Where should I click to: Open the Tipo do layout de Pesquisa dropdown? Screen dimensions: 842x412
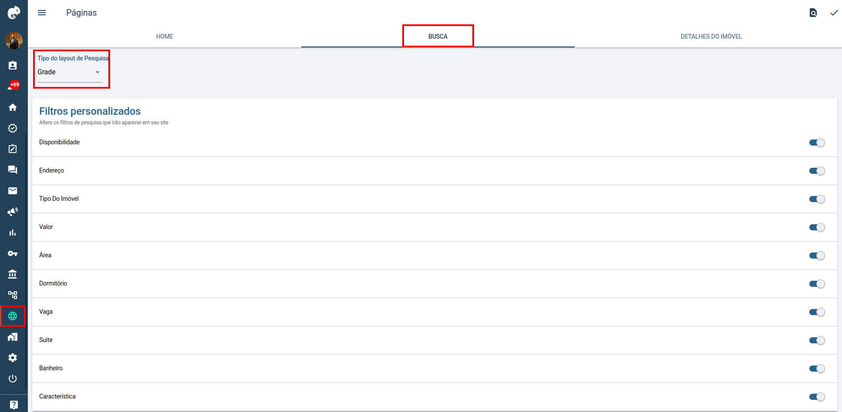click(70, 72)
